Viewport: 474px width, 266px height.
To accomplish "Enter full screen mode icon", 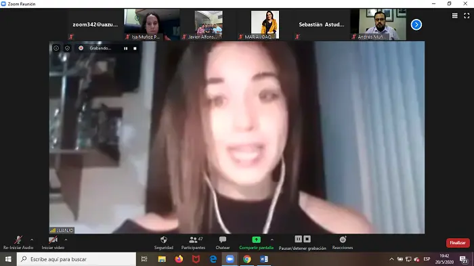I will (467, 16).
